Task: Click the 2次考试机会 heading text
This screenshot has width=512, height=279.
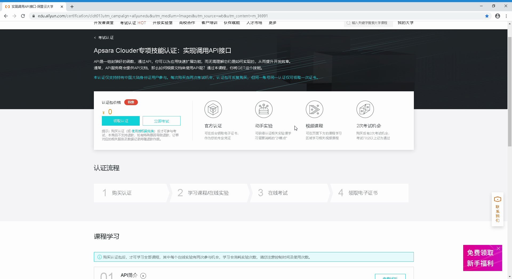Action: point(369,126)
